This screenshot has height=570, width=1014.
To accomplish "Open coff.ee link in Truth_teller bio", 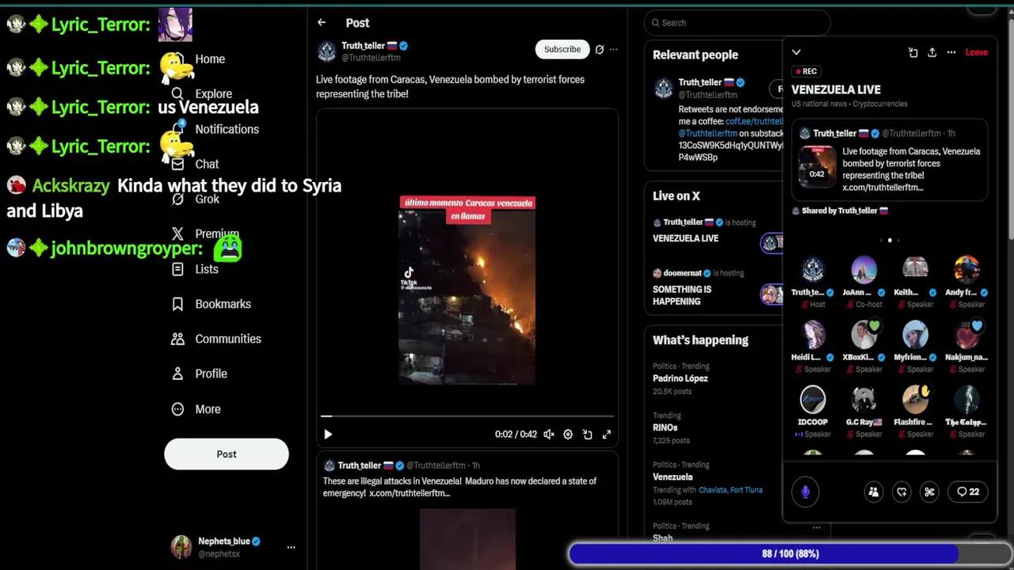I will tap(754, 122).
